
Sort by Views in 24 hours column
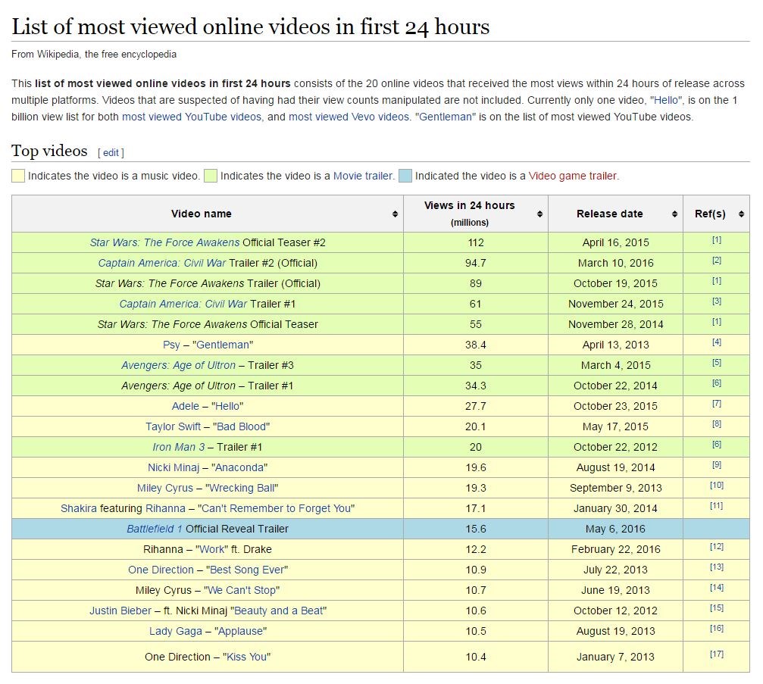pos(539,214)
